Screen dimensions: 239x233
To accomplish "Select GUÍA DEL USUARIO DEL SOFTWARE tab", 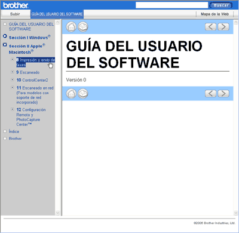I will (57, 14).
